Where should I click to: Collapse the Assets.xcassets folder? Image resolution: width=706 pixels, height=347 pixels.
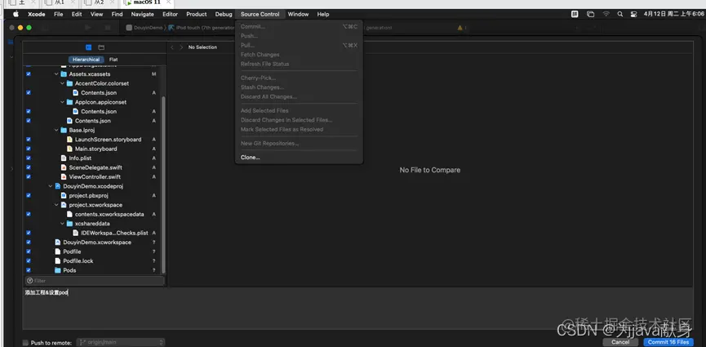(x=56, y=74)
